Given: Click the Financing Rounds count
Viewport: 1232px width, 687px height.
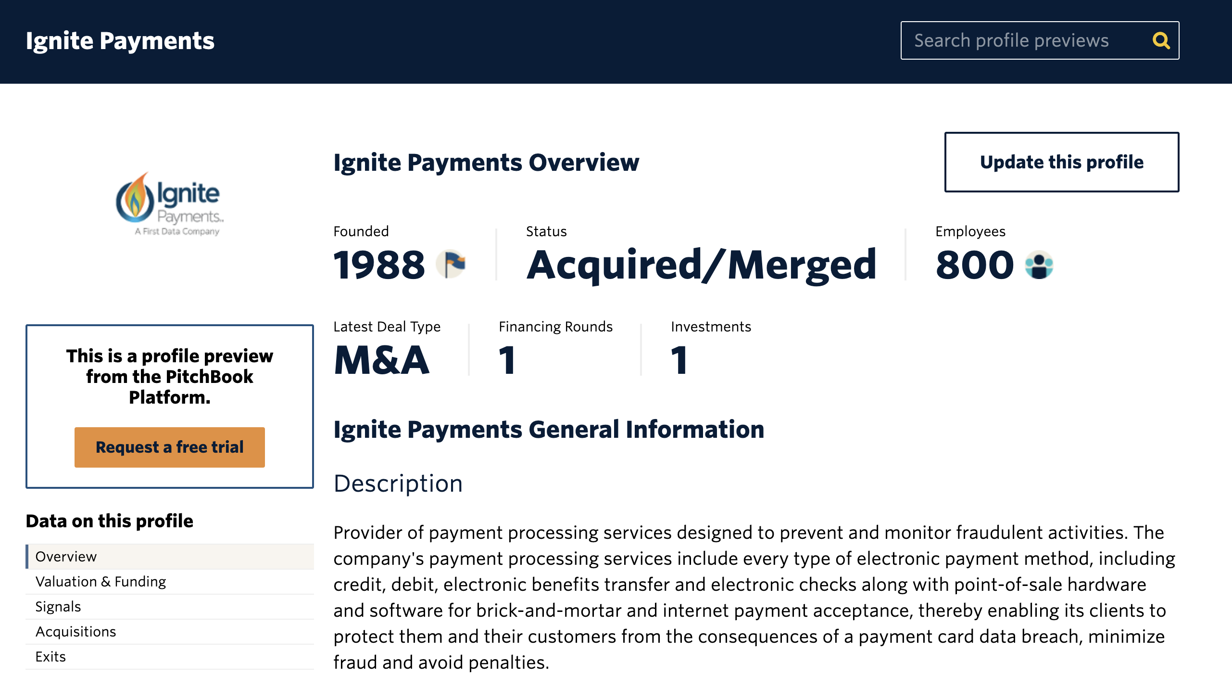Looking at the screenshot, I should [507, 360].
